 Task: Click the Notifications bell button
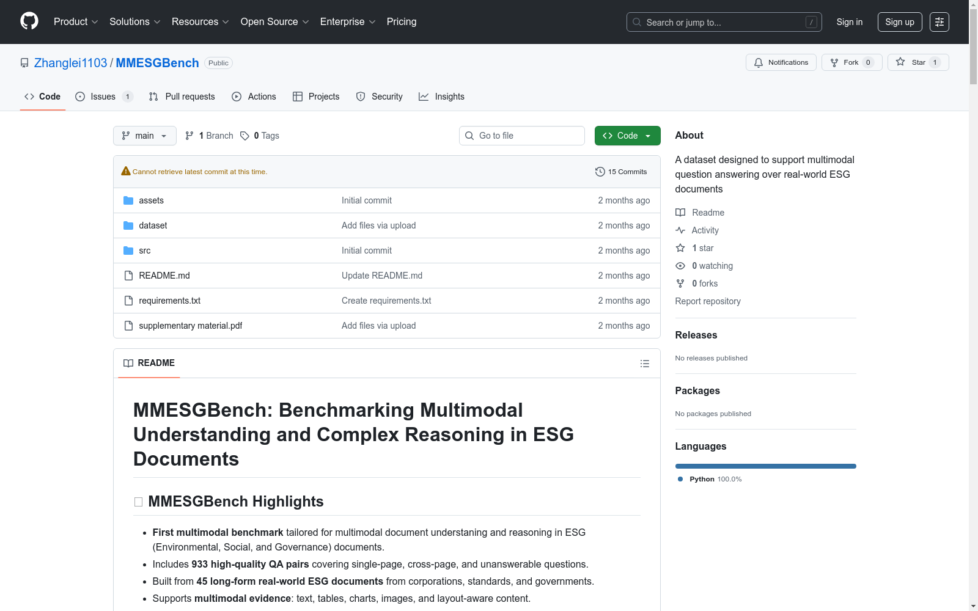(781, 62)
